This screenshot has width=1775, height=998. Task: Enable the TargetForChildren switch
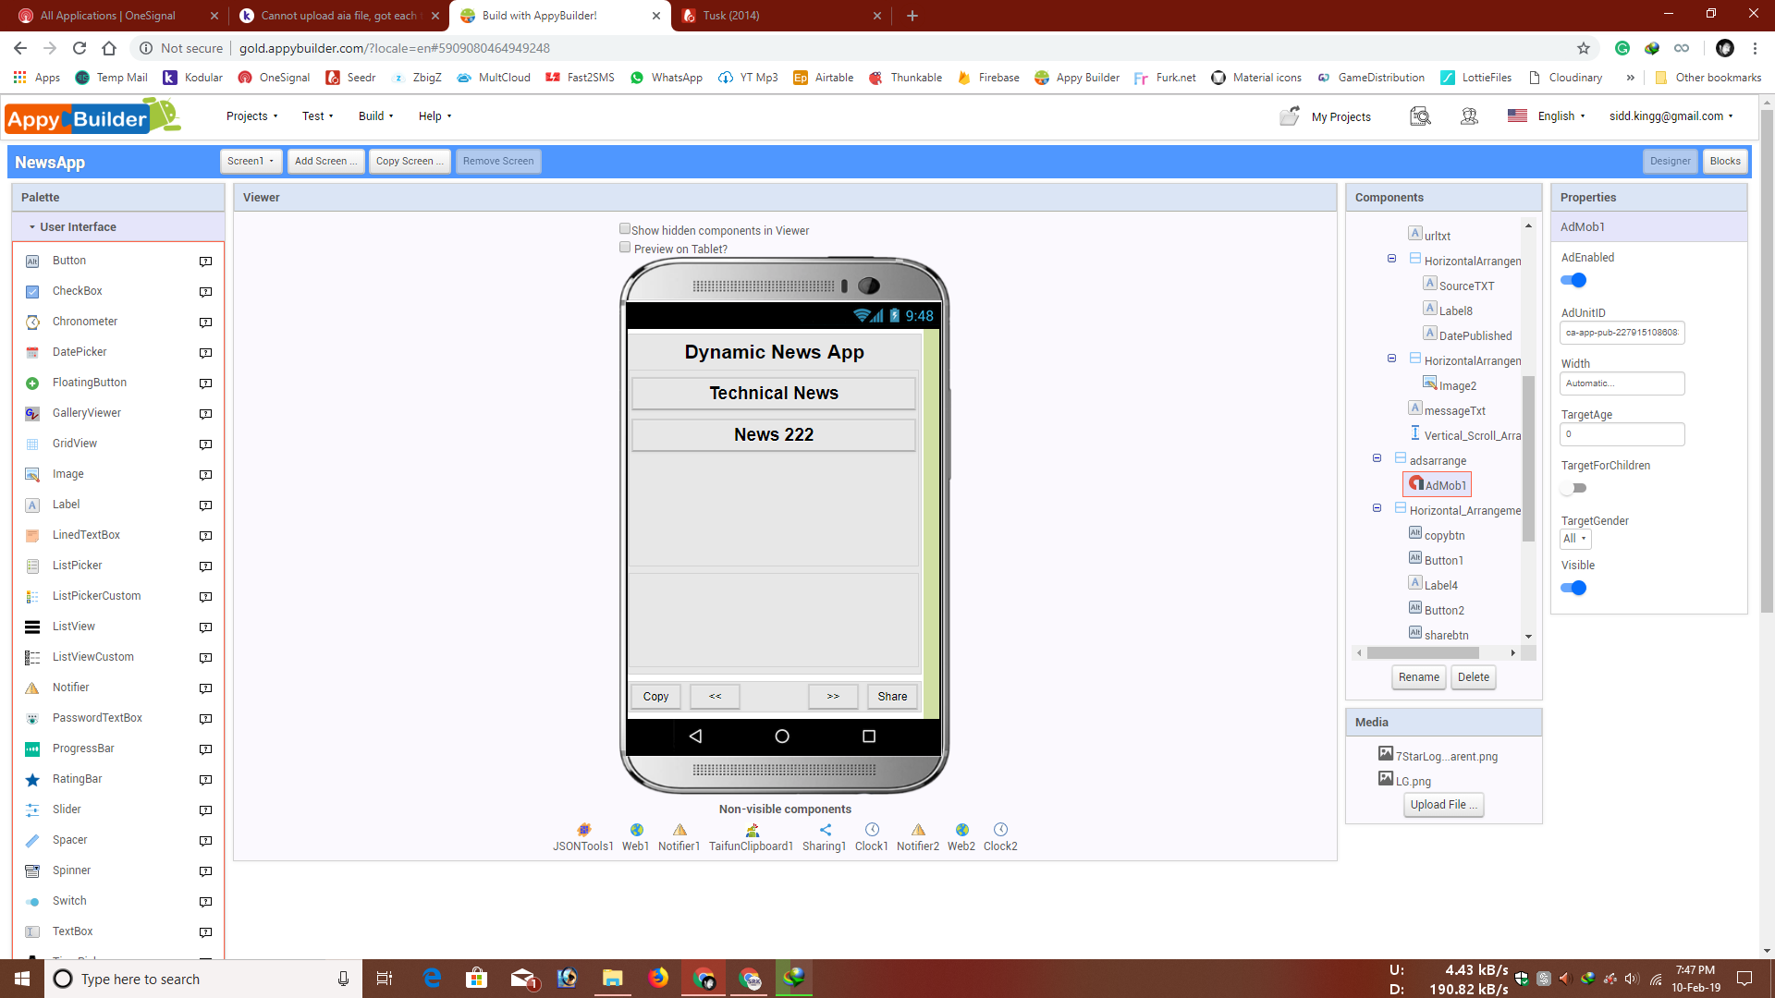tap(1573, 488)
